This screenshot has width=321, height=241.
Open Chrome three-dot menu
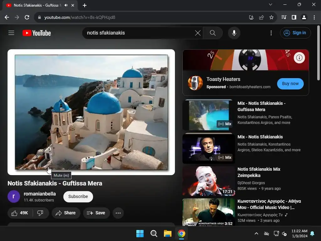314,17
